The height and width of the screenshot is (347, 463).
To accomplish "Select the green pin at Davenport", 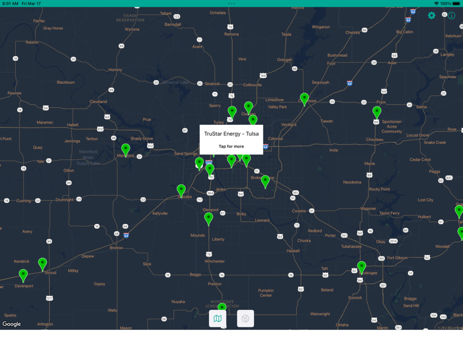I will coord(23,276).
